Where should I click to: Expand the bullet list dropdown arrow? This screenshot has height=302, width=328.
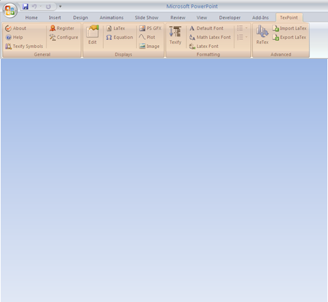(246, 28)
